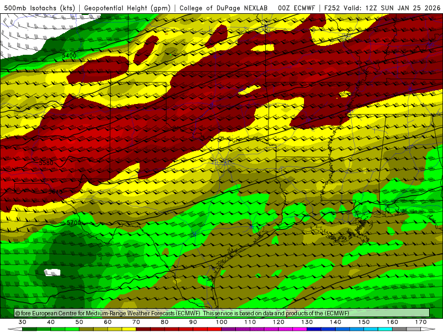Click the 5580 height contour label
The width and height of the screenshot is (443, 332).
point(46,163)
